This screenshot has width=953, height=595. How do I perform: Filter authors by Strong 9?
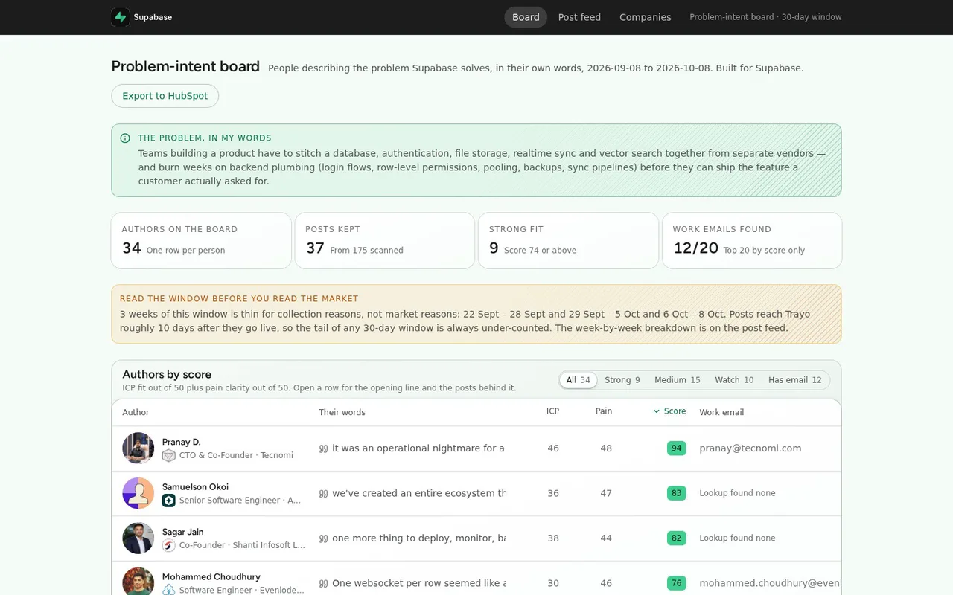[x=622, y=380]
